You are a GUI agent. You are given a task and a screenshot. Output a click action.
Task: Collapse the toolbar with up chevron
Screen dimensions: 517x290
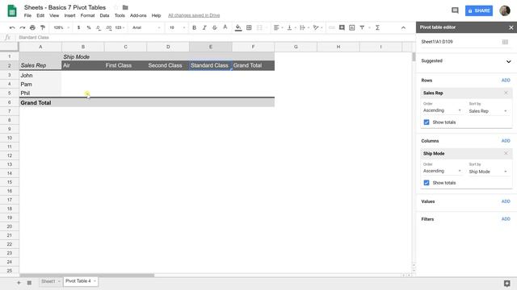[x=403, y=27]
